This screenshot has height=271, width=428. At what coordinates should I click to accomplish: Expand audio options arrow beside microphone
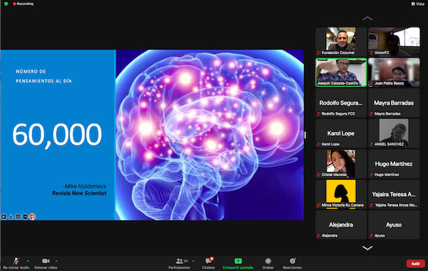click(28, 261)
